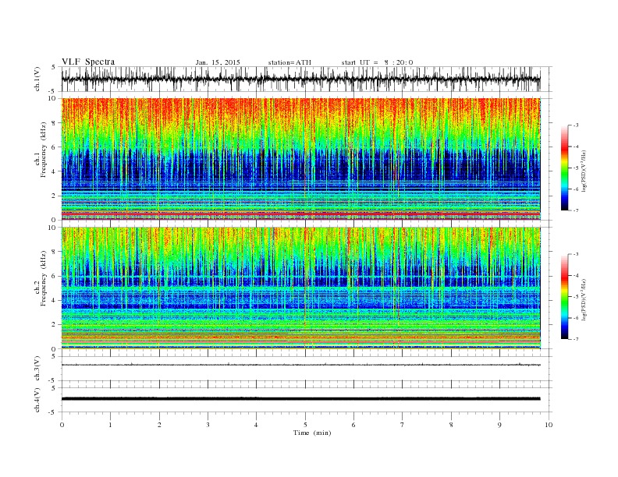The height and width of the screenshot is (477, 618).
Task: Click the -7 tick on ch.2 colorbar
Action: pyautogui.click(x=576, y=339)
